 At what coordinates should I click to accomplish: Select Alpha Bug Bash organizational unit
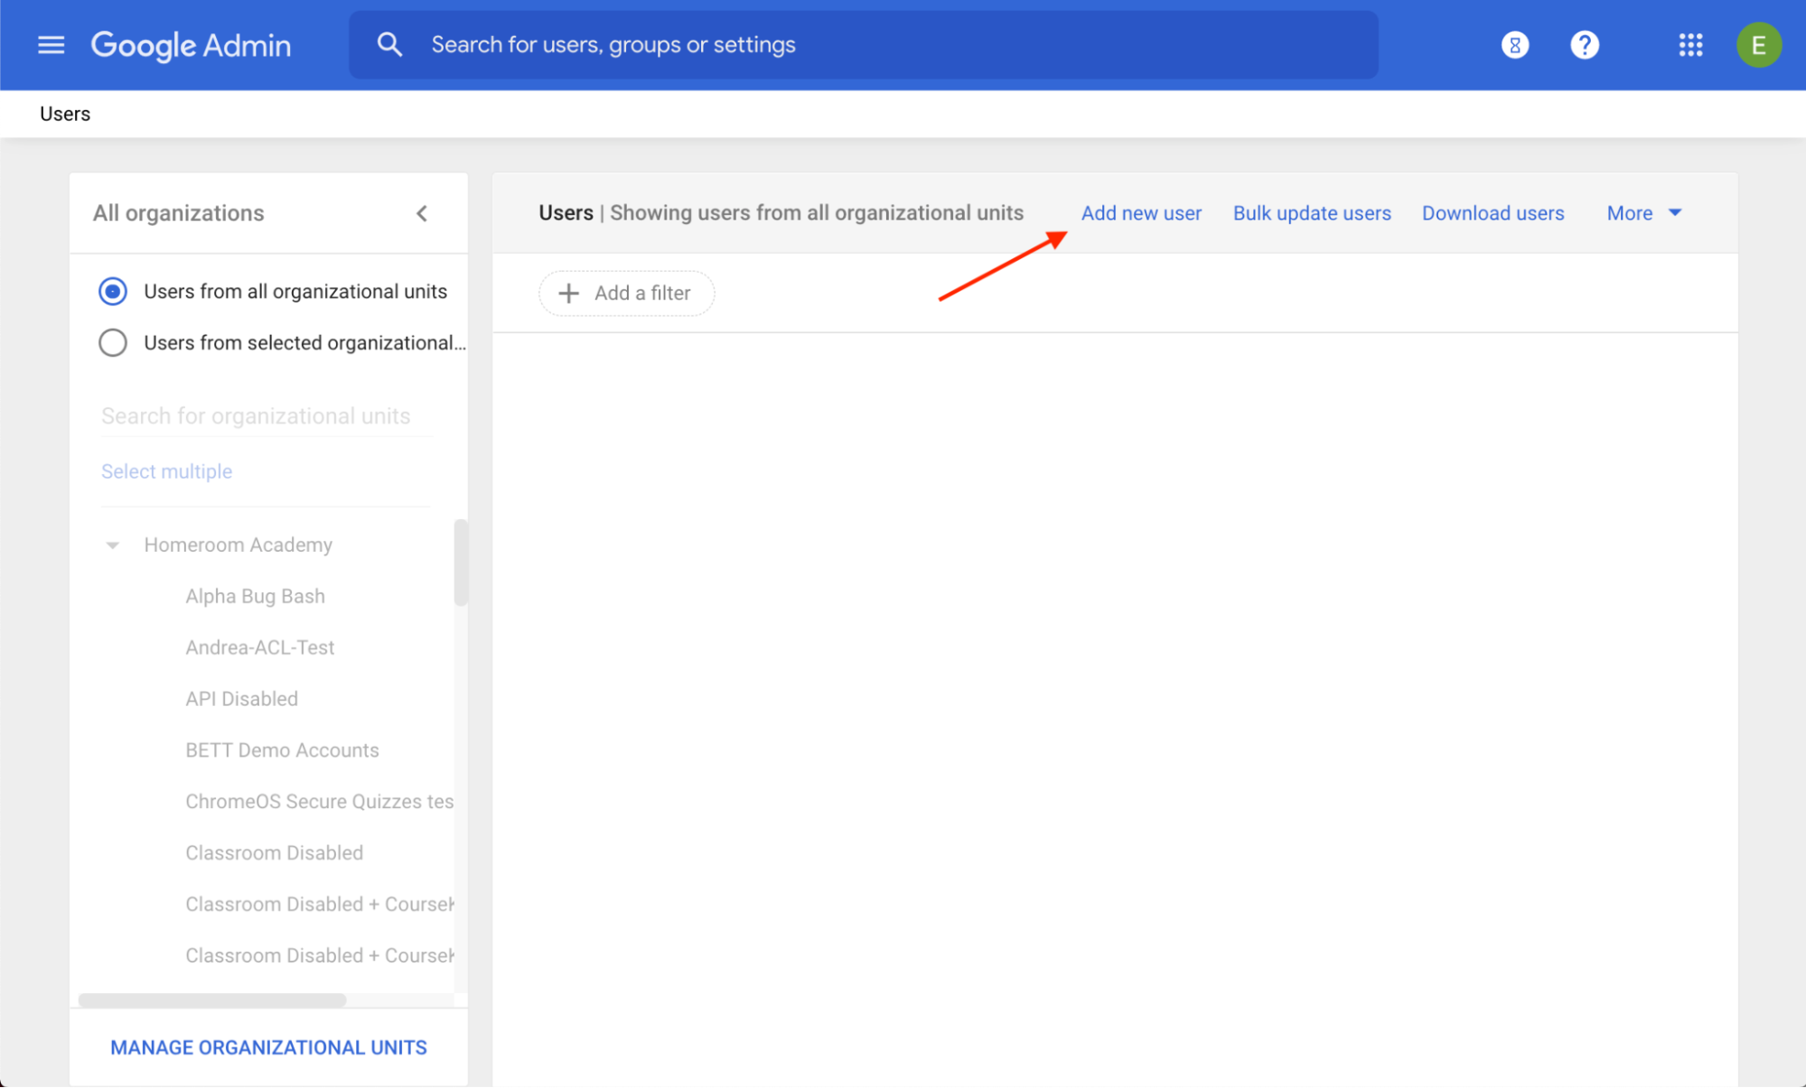pyautogui.click(x=254, y=596)
